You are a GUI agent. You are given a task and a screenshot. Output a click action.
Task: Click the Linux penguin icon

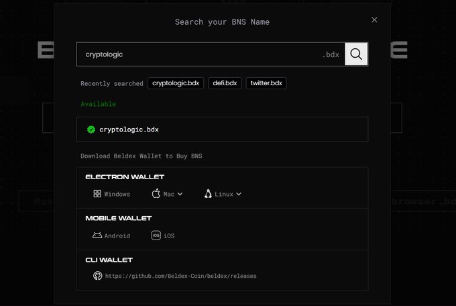(x=208, y=194)
